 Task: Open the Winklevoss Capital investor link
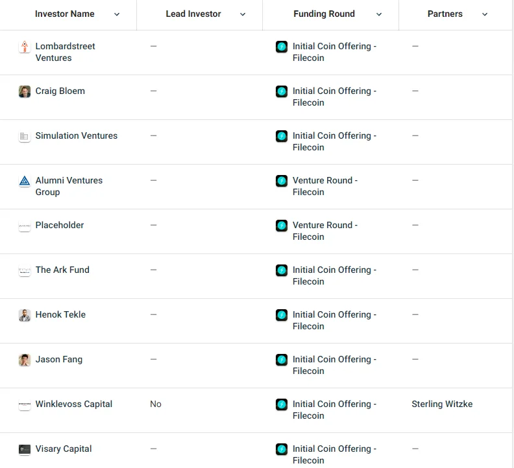point(74,404)
